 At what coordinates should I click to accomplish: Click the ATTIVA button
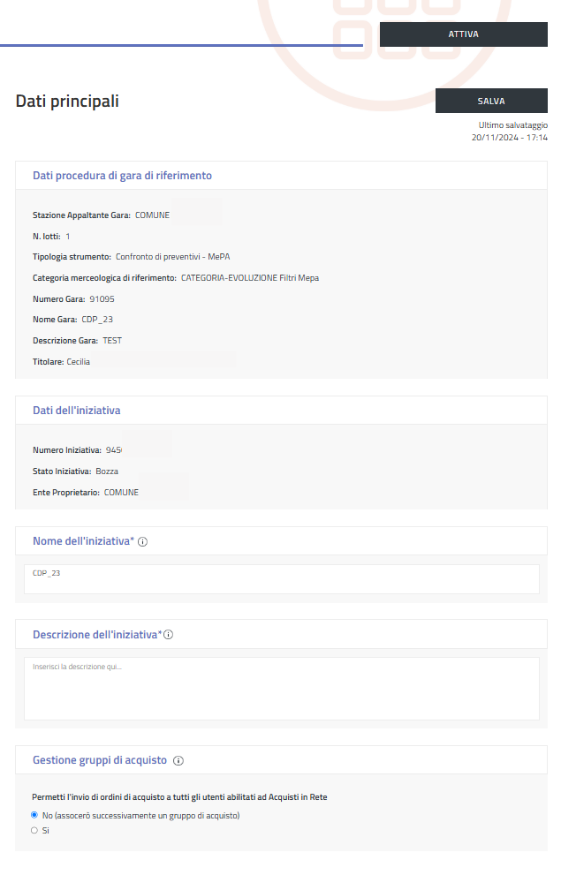pos(463,34)
